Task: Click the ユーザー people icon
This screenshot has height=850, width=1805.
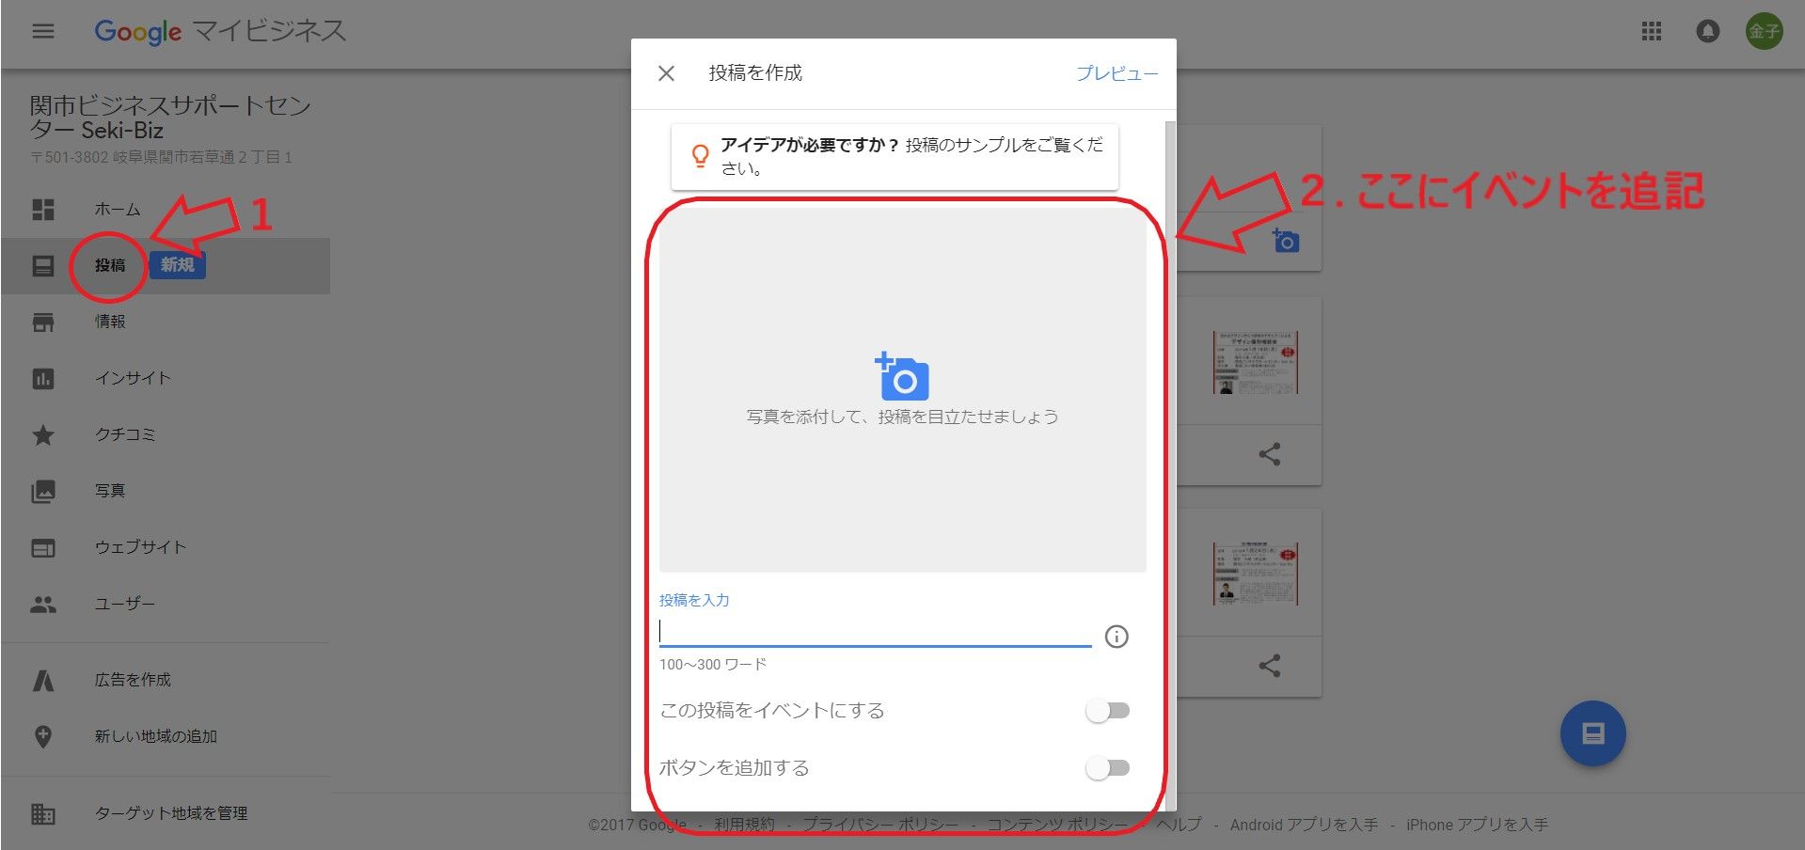Action: [x=43, y=605]
